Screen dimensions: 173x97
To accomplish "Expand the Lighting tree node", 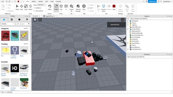I will pyautogui.click(x=128, y=25).
